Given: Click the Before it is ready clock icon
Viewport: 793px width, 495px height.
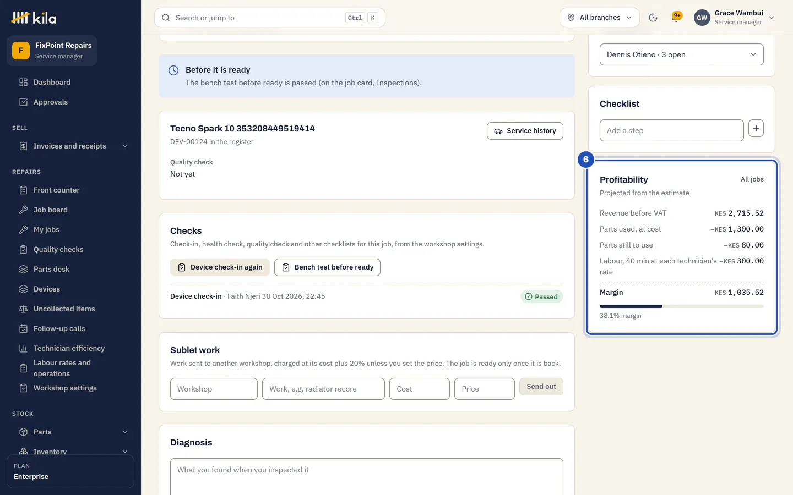Looking at the screenshot, I should (173, 70).
